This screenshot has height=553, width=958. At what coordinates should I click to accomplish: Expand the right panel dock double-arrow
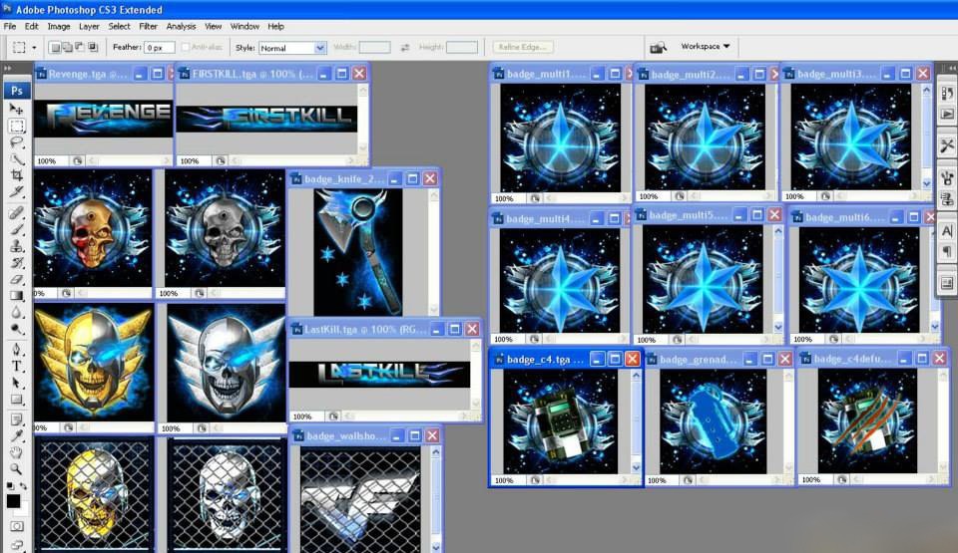952,68
